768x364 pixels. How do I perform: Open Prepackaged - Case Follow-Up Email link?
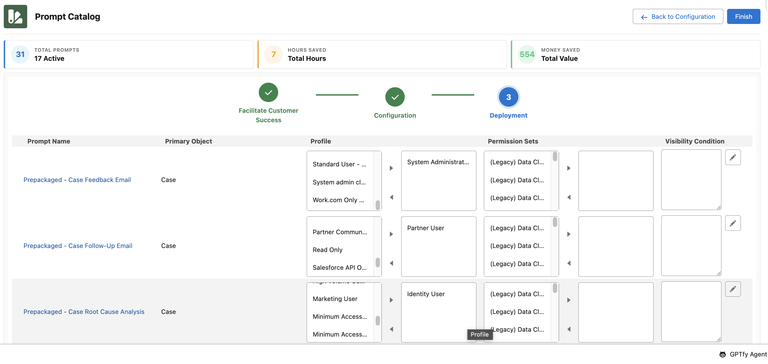[x=78, y=246]
